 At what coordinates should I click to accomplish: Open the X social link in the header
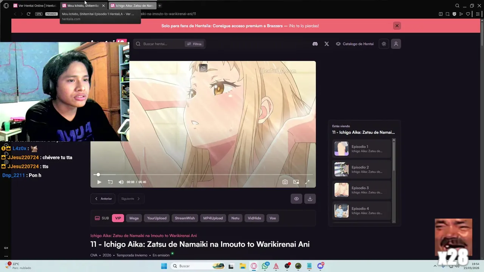coord(327,44)
